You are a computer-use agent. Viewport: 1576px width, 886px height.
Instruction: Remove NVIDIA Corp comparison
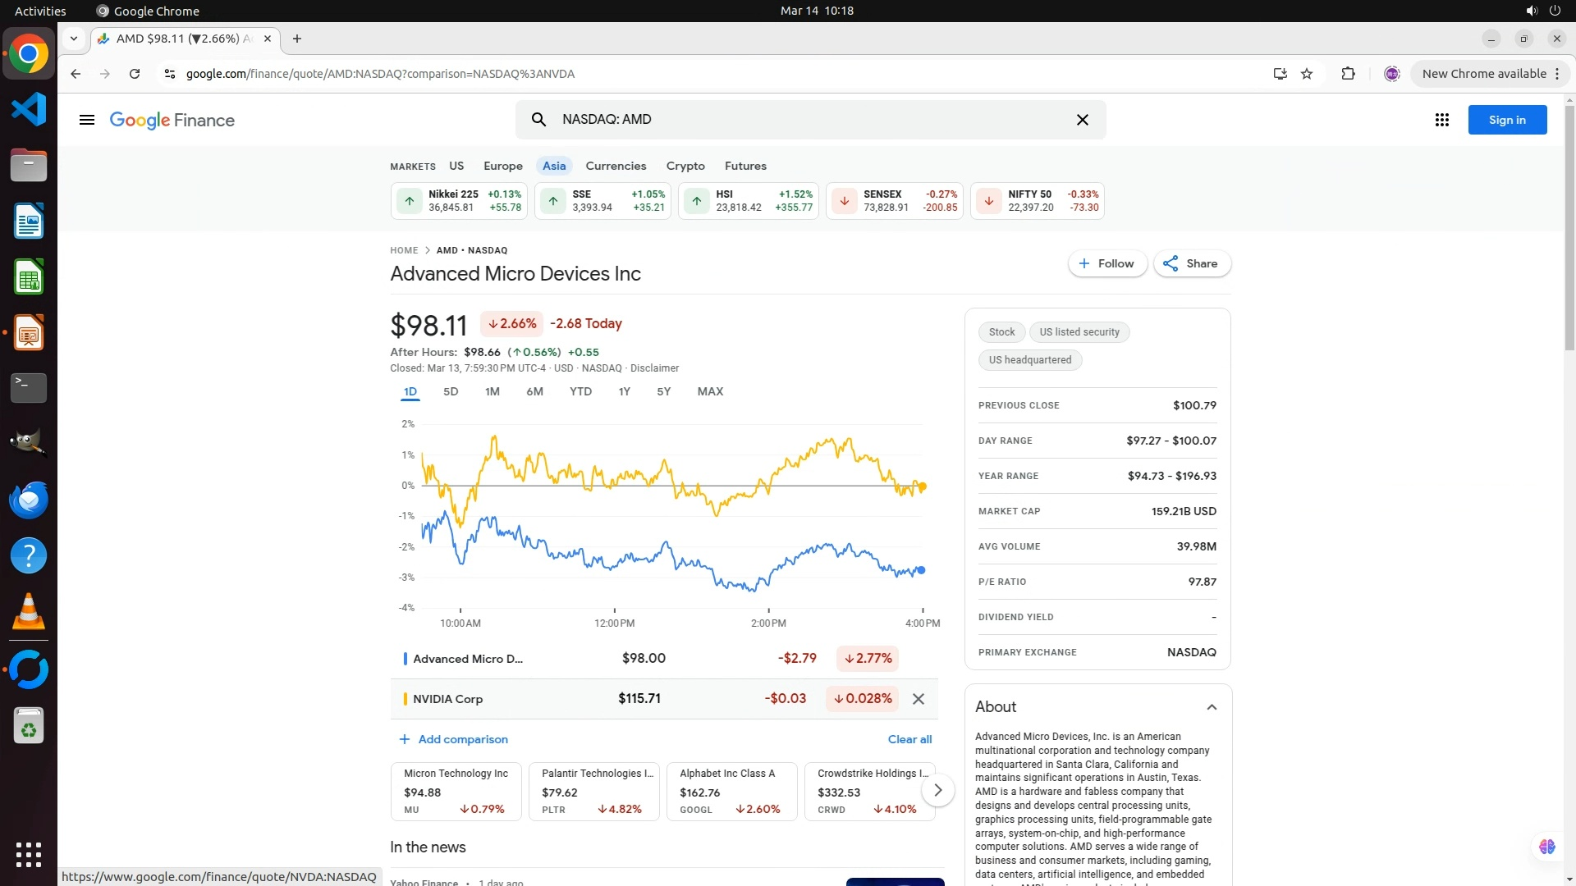pyautogui.click(x=919, y=699)
